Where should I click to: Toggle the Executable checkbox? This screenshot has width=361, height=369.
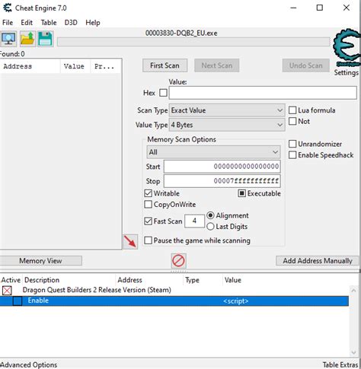click(241, 193)
